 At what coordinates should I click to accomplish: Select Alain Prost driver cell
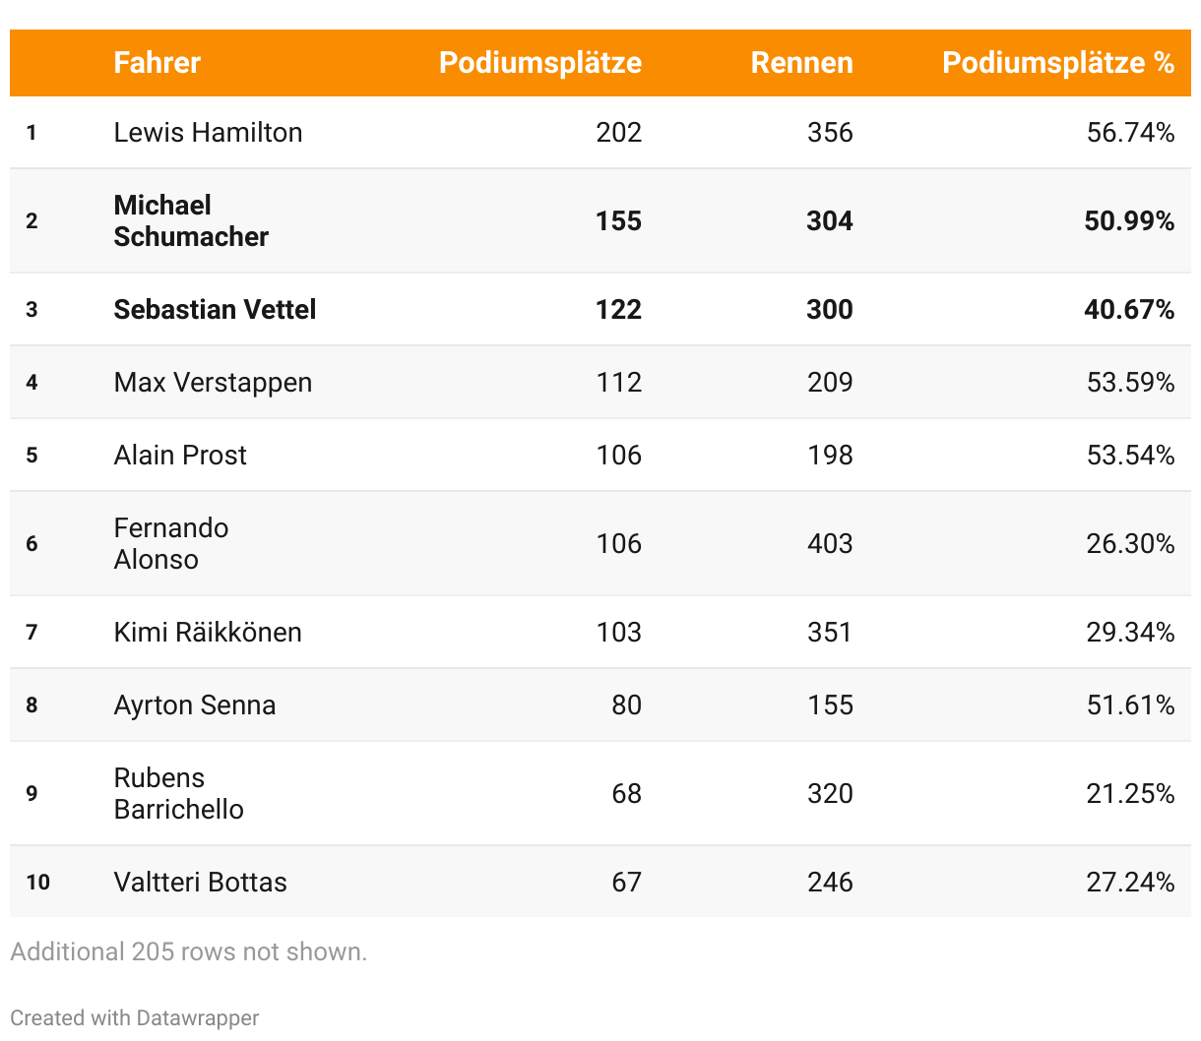(x=180, y=456)
